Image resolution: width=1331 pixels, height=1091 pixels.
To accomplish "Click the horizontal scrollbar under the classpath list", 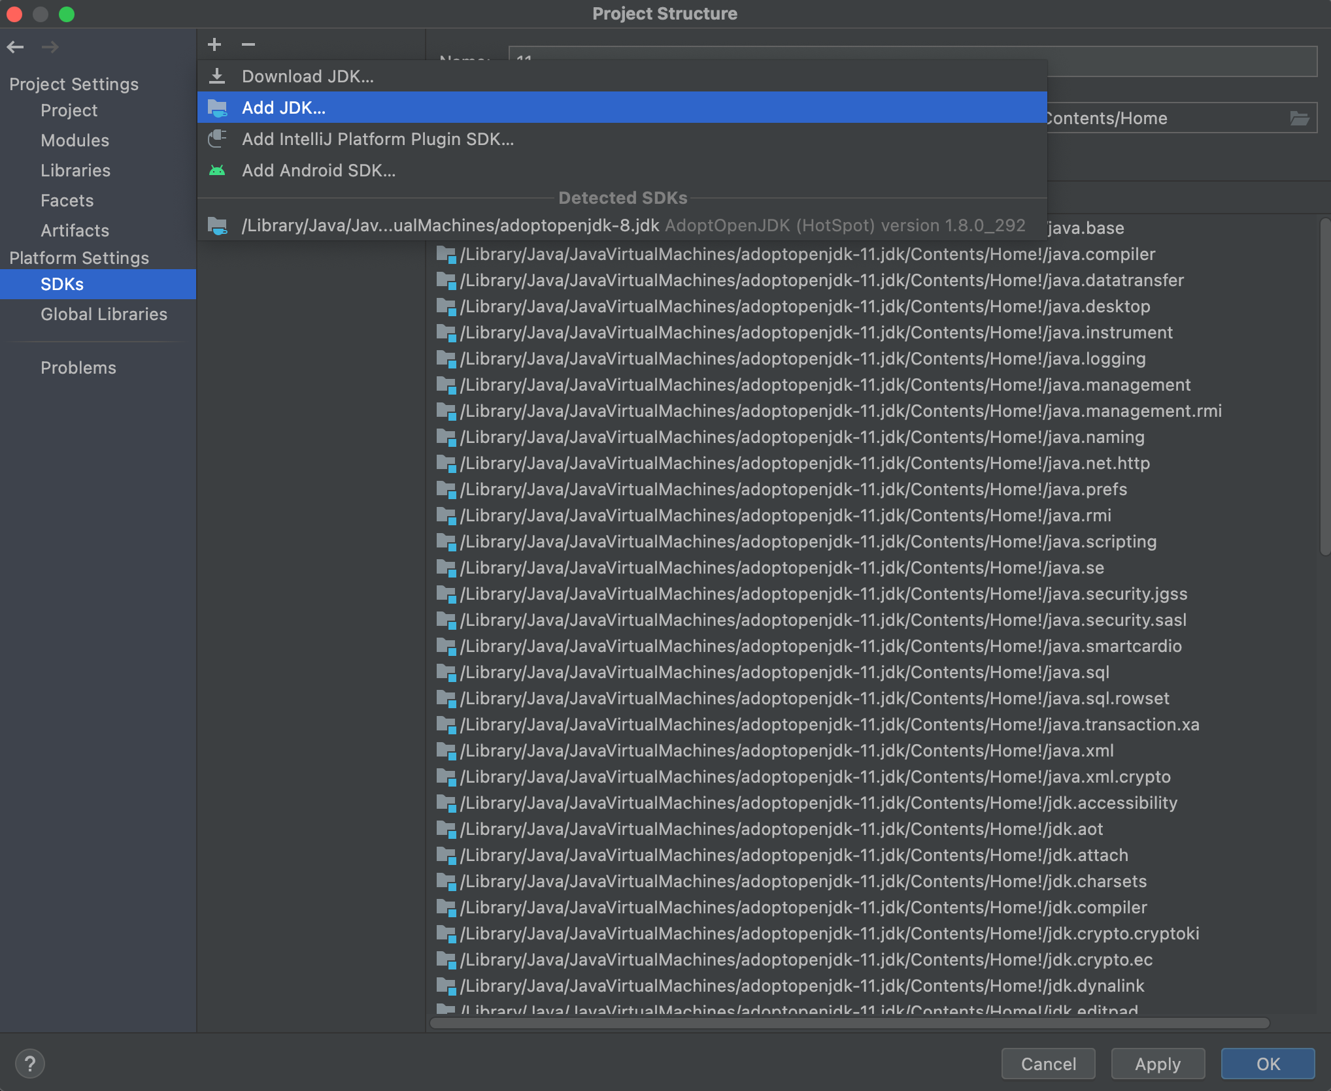I will [850, 1023].
